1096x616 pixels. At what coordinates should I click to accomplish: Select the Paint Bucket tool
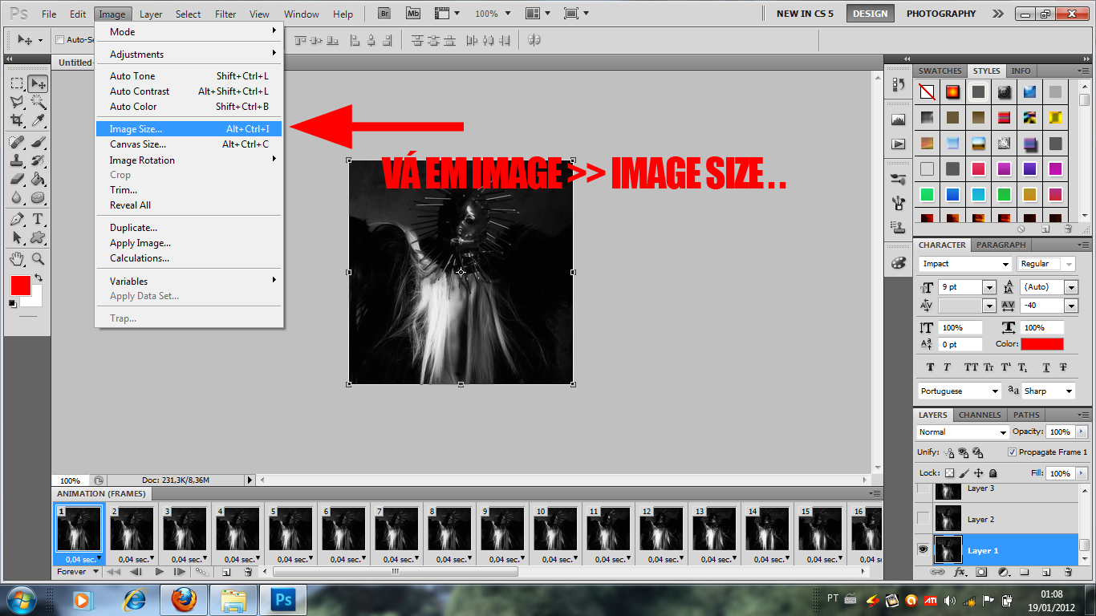click(38, 180)
